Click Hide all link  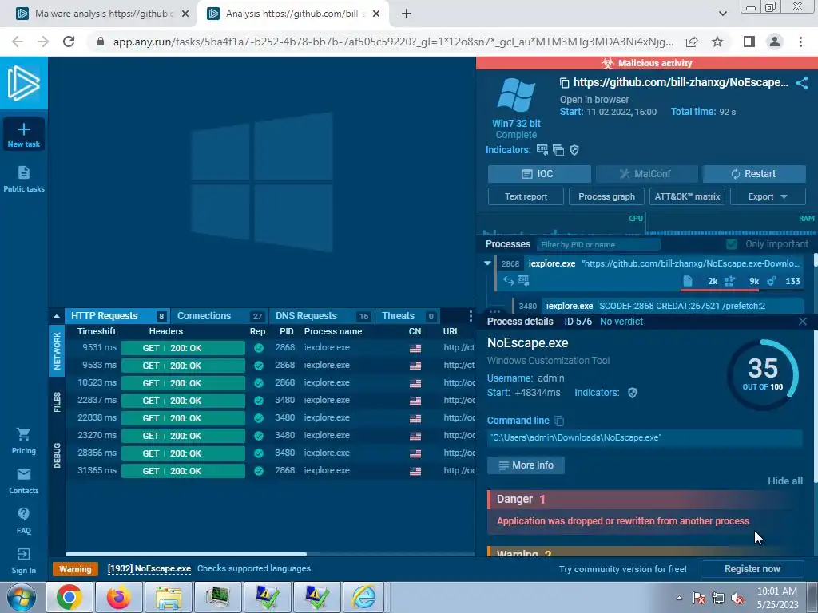point(785,481)
